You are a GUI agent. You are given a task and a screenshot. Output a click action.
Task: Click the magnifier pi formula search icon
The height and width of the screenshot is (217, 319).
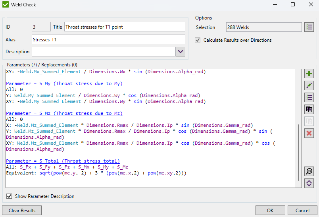[309, 171]
